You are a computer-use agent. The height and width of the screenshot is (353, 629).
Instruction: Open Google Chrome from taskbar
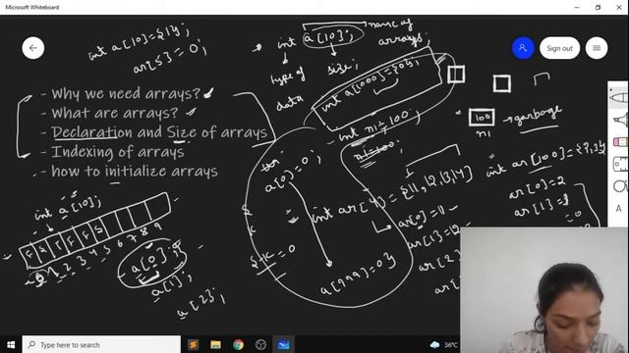click(x=238, y=344)
